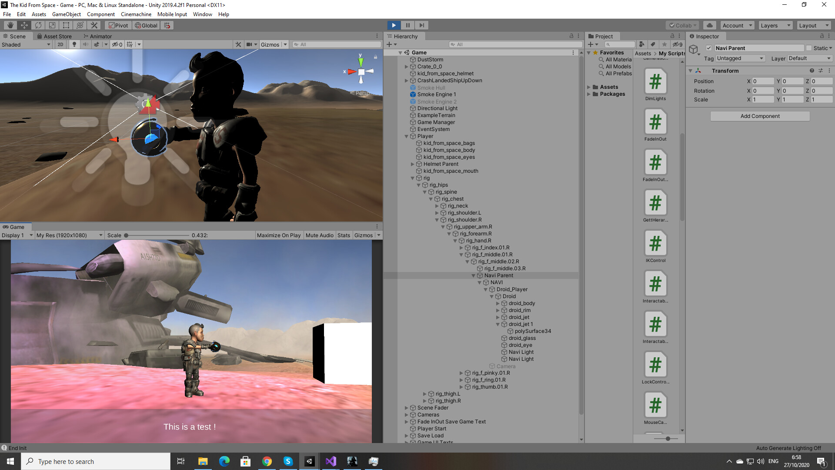
Task: Toggle Scene view lighting
Action: click(74, 44)
